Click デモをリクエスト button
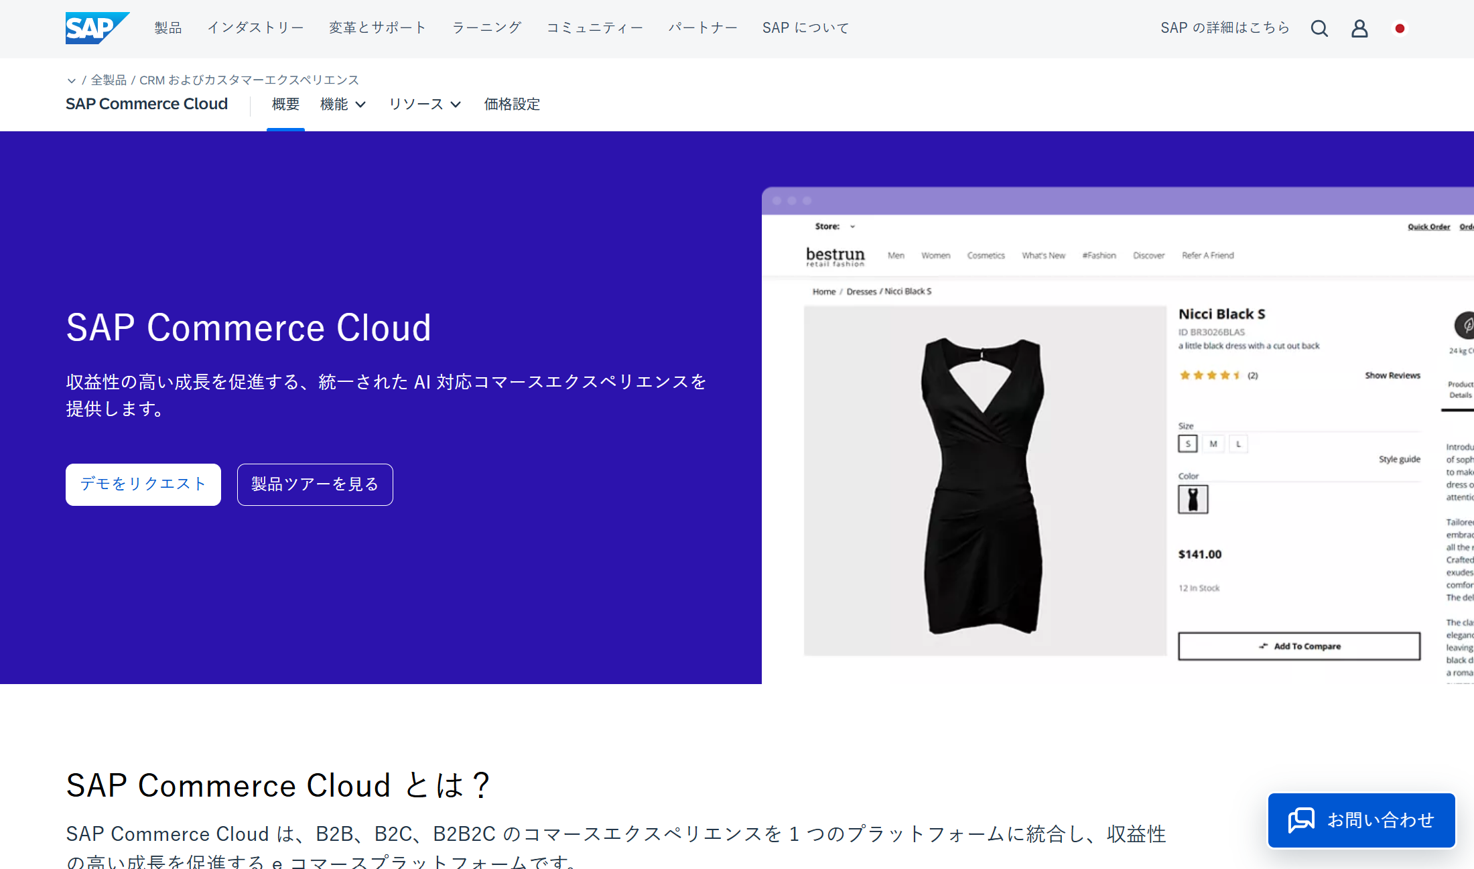This screenshot has width=1474, height=869. click(143, 484)
